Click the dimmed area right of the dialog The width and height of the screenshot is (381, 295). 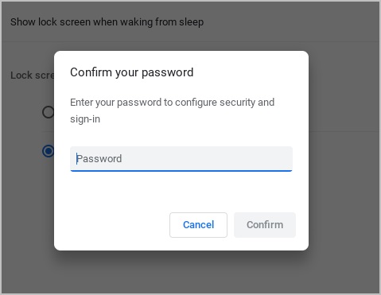[x=344, y=150]
